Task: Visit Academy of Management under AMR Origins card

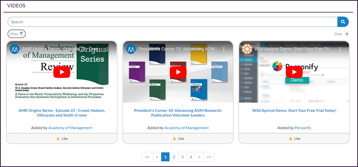Action: pos(70,128)
